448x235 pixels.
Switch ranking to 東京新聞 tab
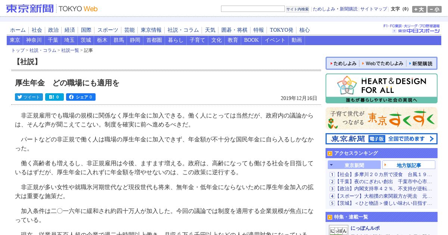click(354, 165)
